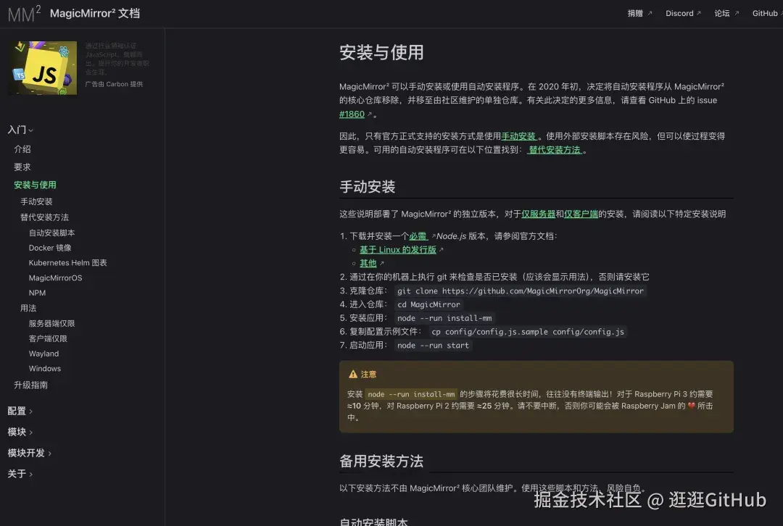Click the external-link arrow next to 论坛
Screen dimensions: 783x526
pyautogui.click(x=737, y=13)
